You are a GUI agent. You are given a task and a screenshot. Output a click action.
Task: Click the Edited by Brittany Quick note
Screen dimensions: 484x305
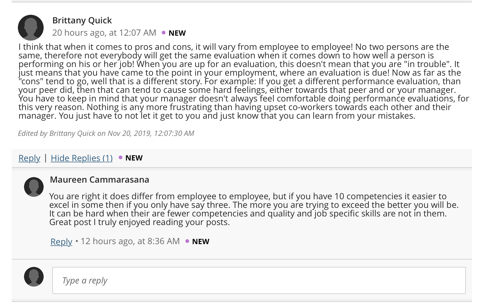[106, 133]
